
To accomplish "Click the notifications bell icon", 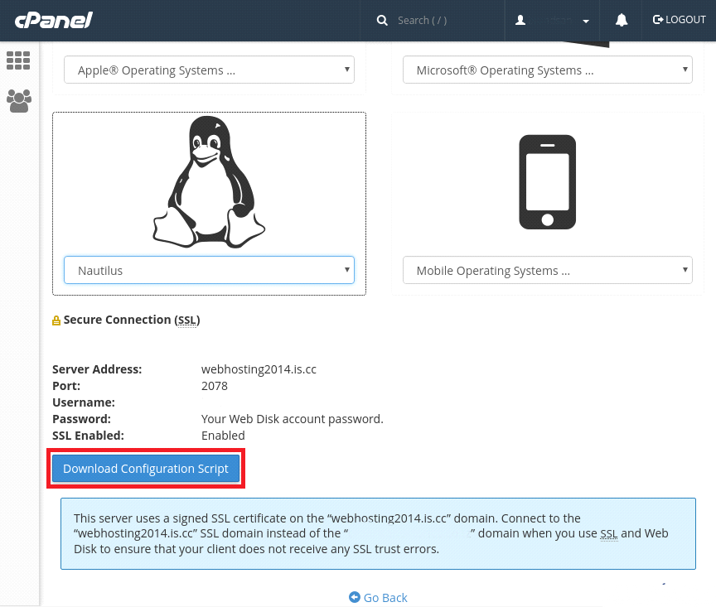I will (x=621, y=19).
